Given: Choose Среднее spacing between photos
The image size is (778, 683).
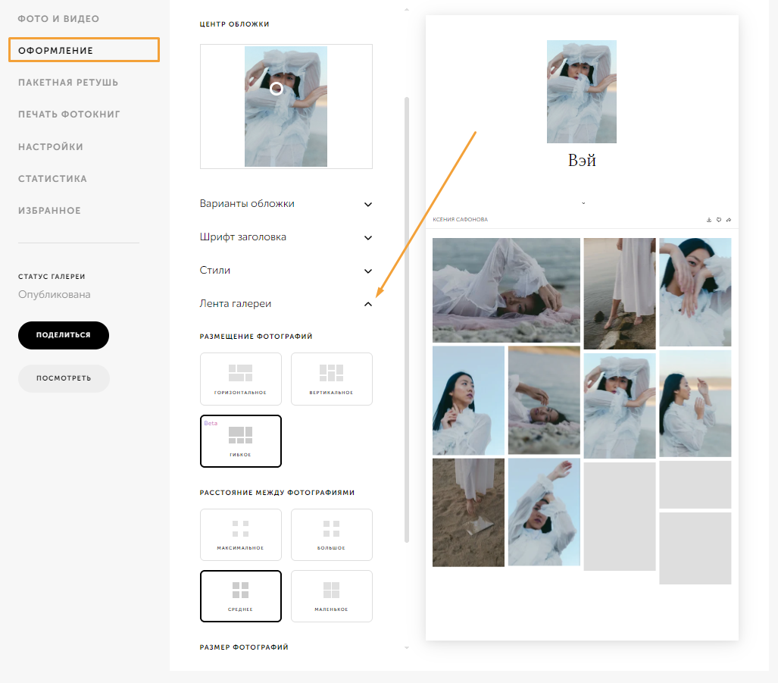Looking at the screenshot, I should pyautogui.click(x=241, y=596).
